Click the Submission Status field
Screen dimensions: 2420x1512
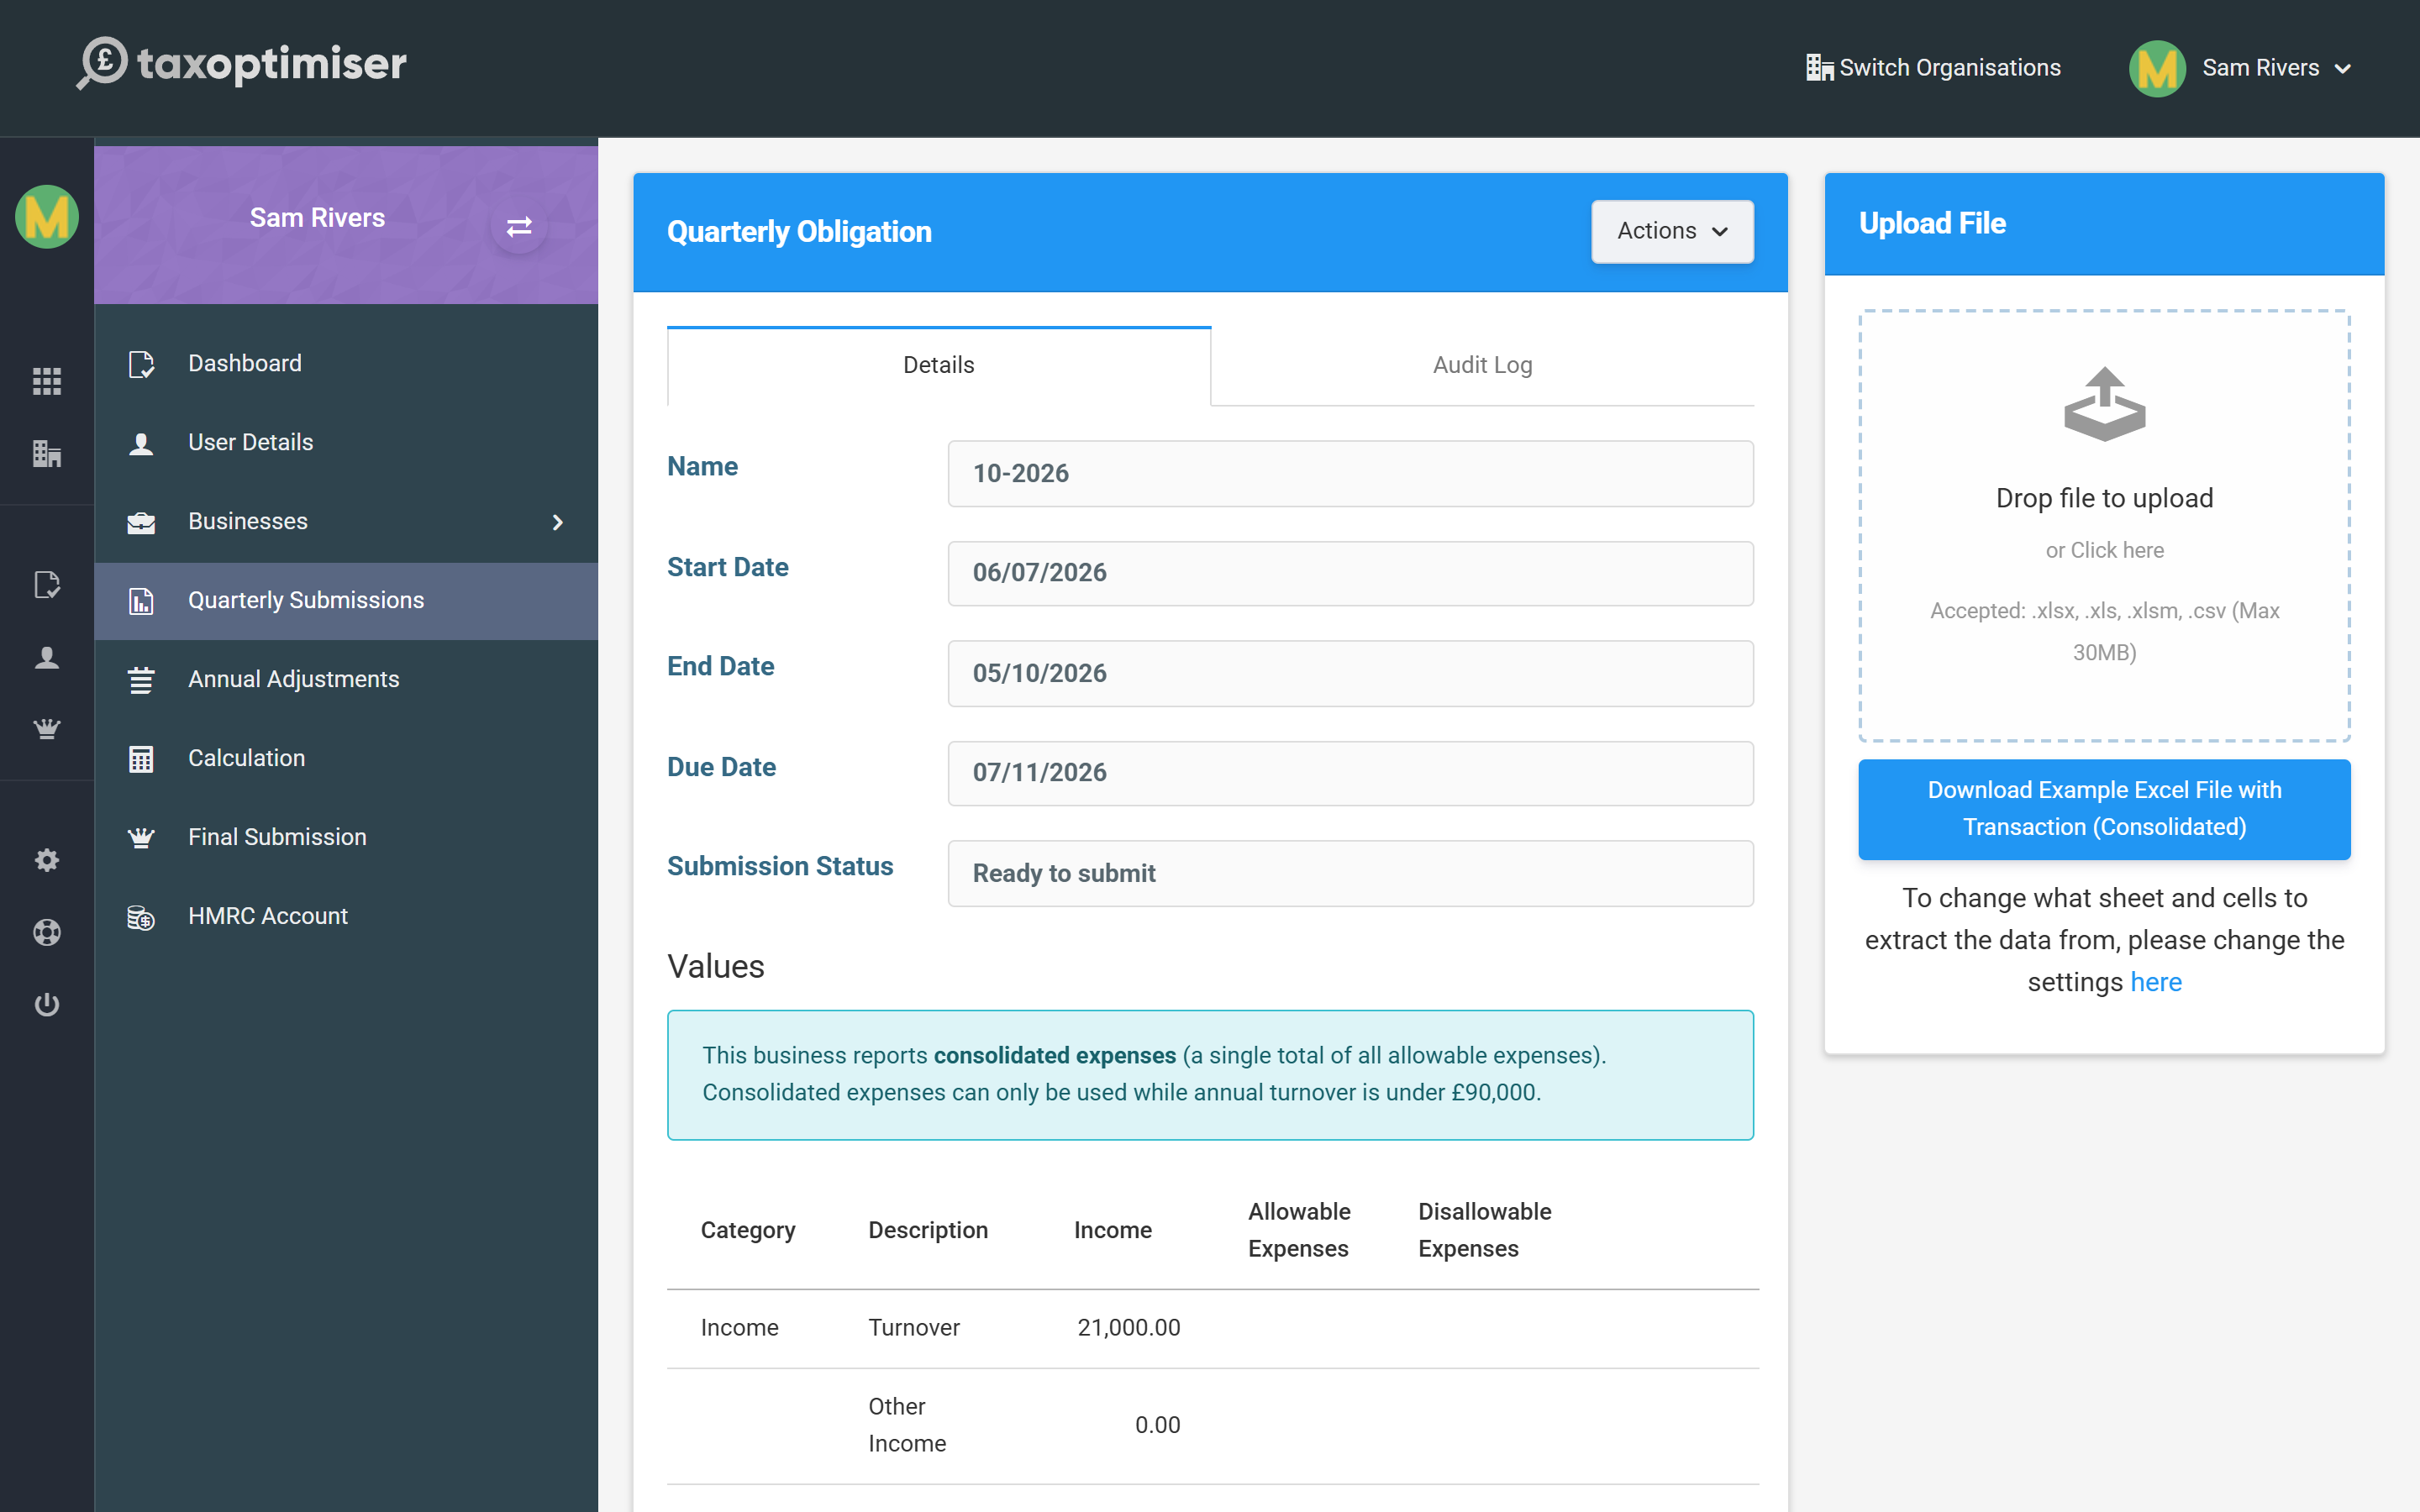coord(1350,873)
